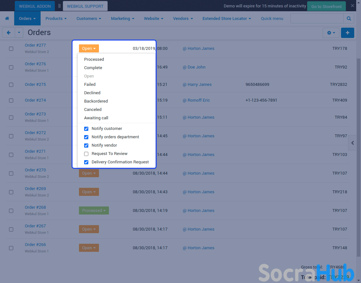
Task: Uncheck Notify vendor option
Action: 86,145
